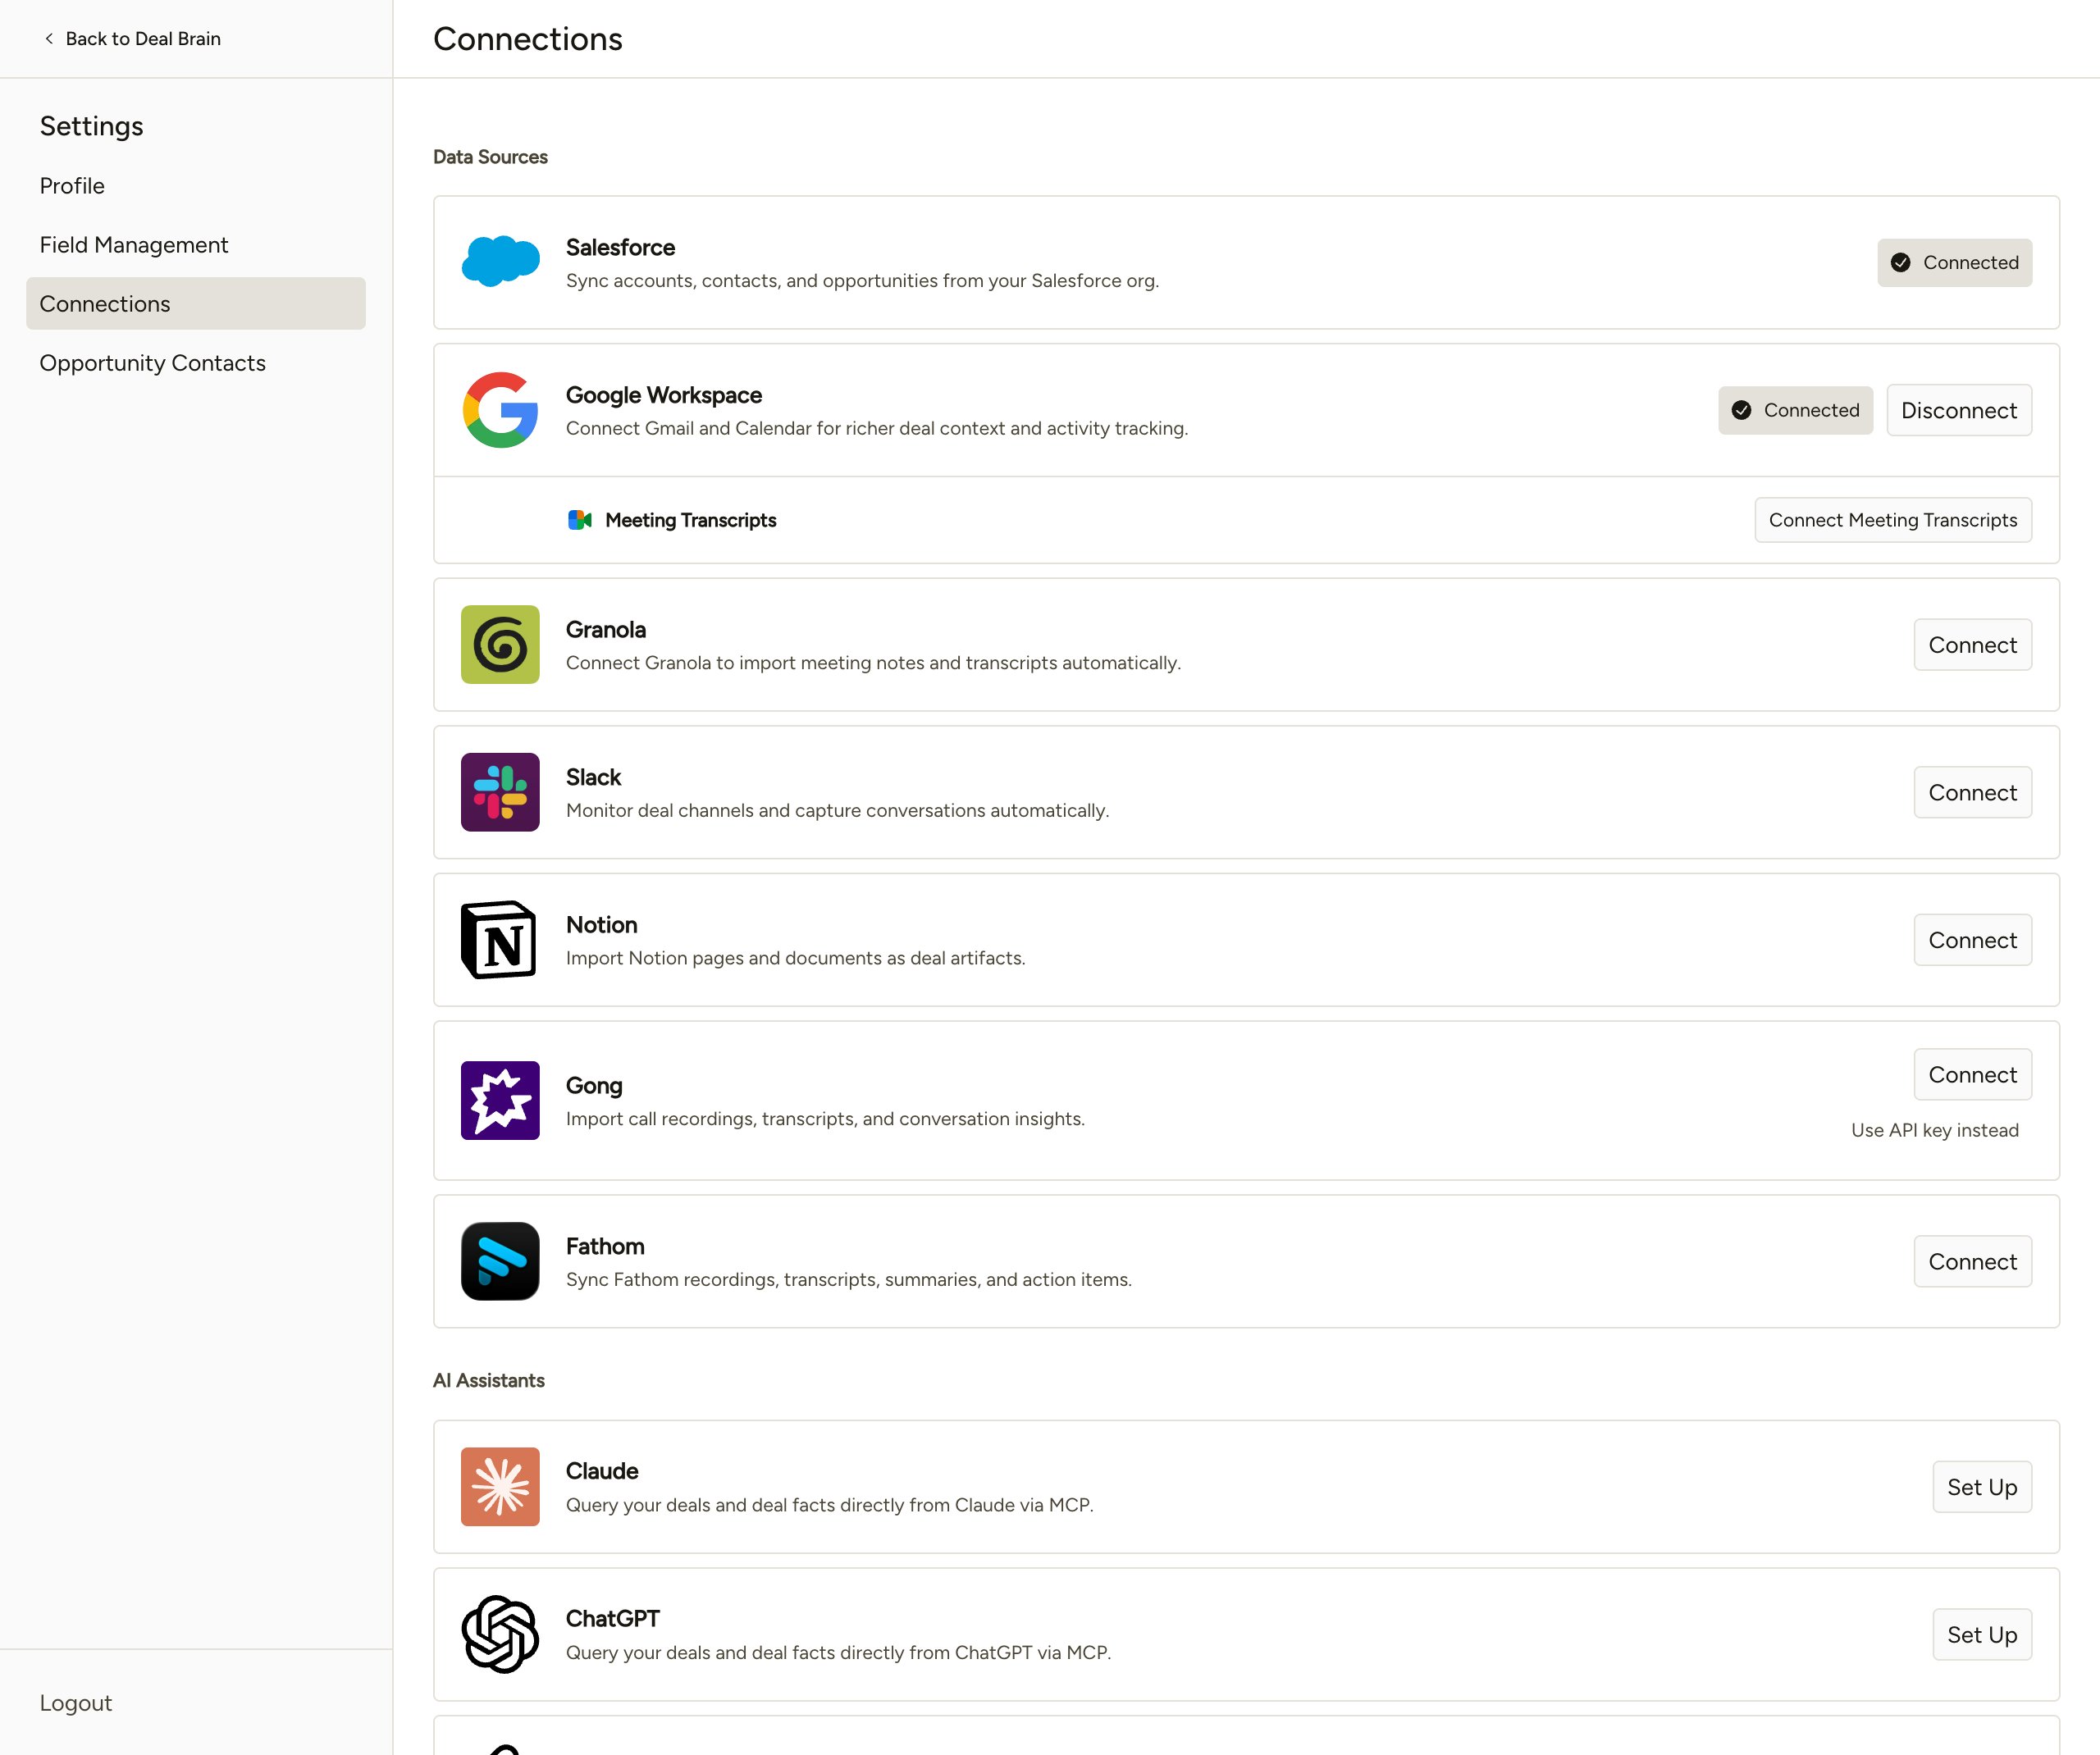Click the Google Workspace title text

[x=664, y=395]
